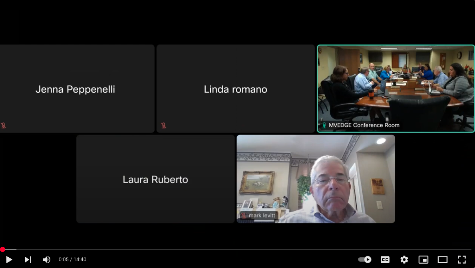Click the Laura Ruberto participant tile
475x268 pixels.
[x=155, y=179]
